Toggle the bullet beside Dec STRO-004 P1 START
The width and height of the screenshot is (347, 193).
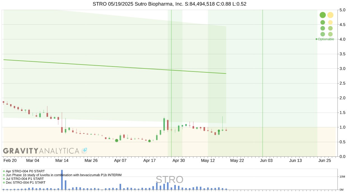tap(3, 182)
